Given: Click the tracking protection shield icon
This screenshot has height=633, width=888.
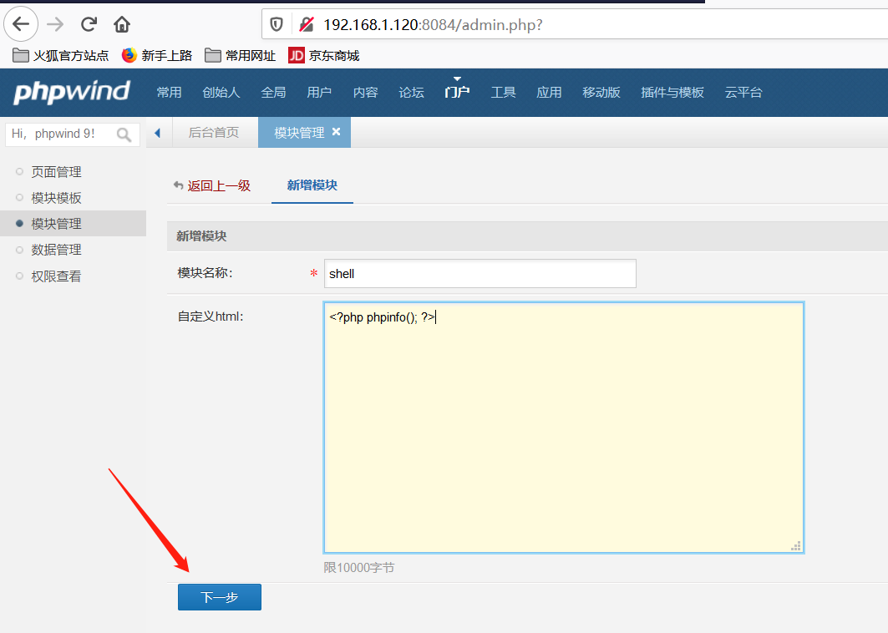Looking at the screenshot, I should pos(276,23).
